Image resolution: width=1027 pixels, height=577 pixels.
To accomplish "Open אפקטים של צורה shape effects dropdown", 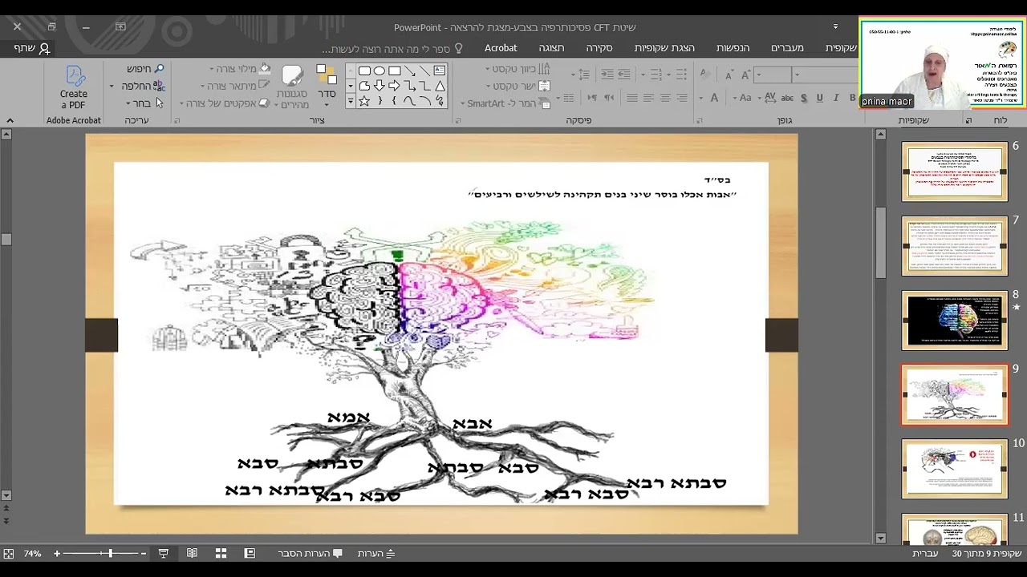I will click(x=225, y=103).
